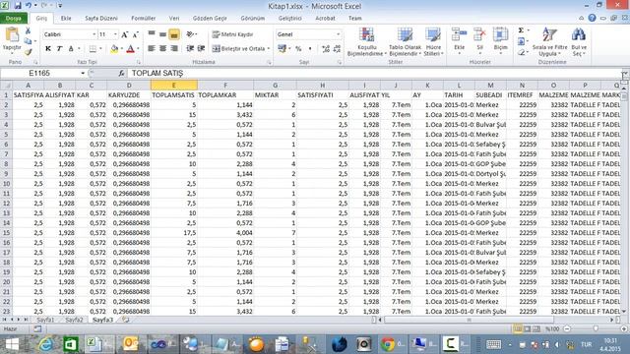630x354 pixels.
Task: Open the Sayfa1 sheet tab
Action: (45, 320)
